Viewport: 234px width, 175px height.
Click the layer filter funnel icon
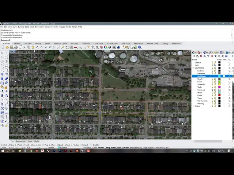215,56
